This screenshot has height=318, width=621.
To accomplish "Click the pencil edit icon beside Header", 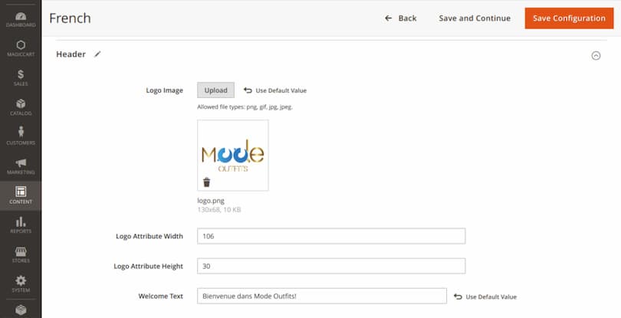I will 97,54.
